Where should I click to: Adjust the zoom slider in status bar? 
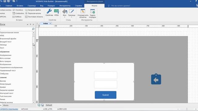[x=187, y=109]
